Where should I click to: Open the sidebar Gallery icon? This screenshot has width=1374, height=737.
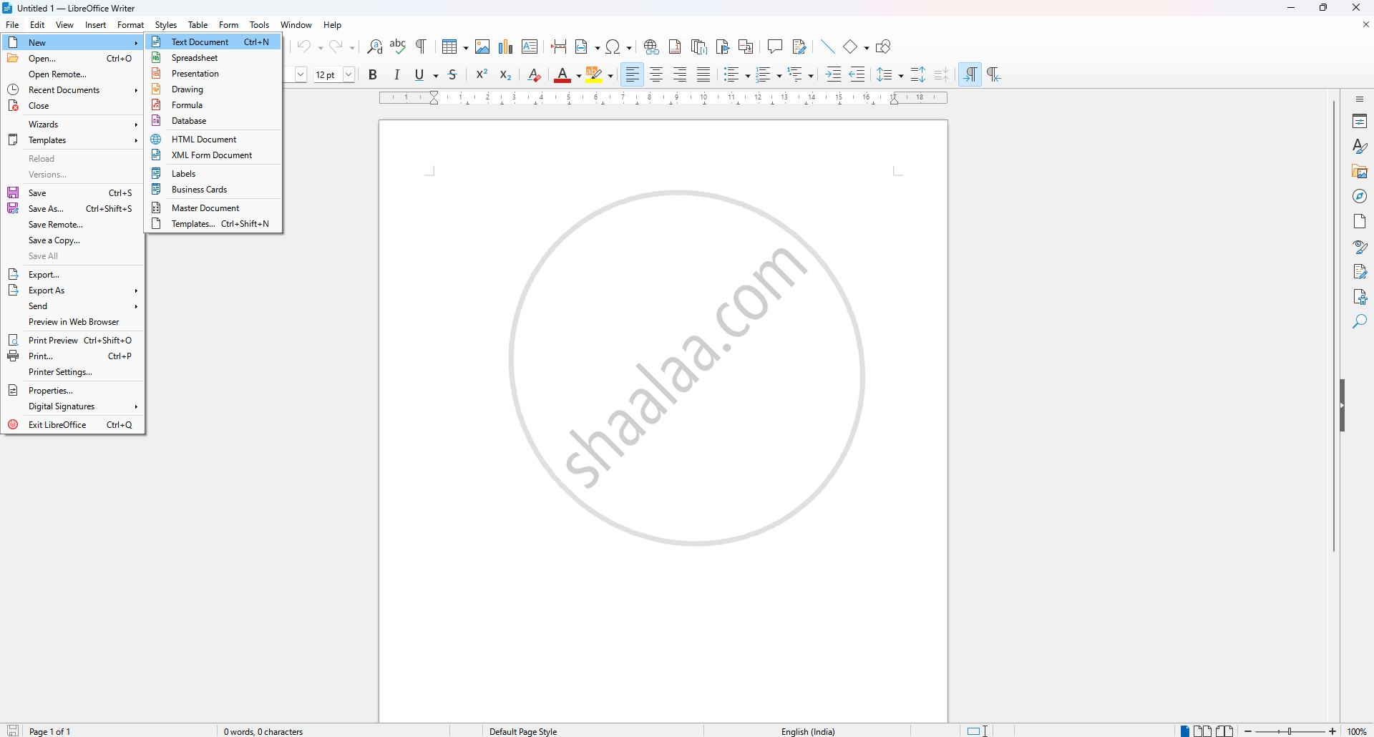coord(1360,172)
